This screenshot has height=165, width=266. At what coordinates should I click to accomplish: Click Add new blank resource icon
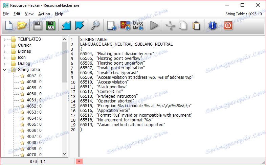[x=112, y=26]
